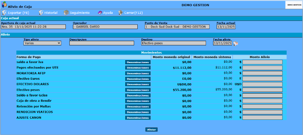The image size is (303, 135).
Task: Click the E0,00 amount for Efectivo Euros
Action: click(x=187, y=79)
